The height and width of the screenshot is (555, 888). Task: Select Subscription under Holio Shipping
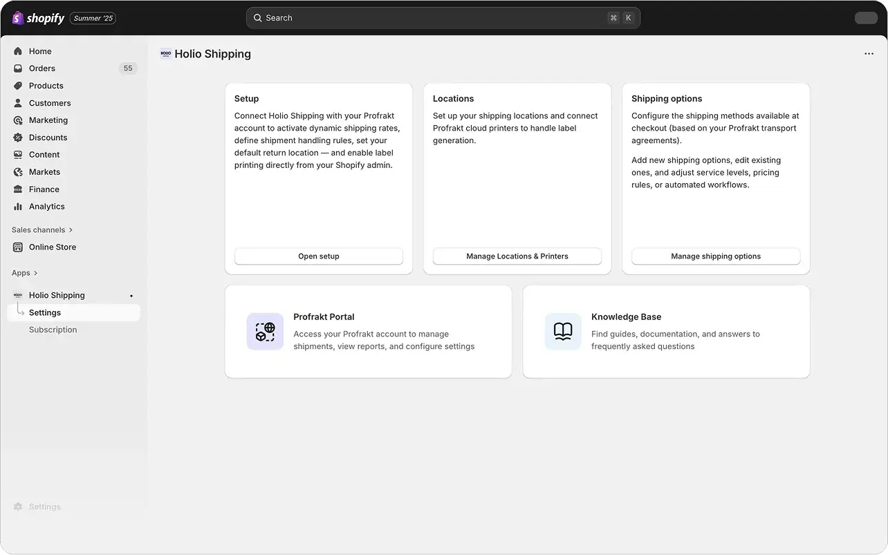click(53, 330)
